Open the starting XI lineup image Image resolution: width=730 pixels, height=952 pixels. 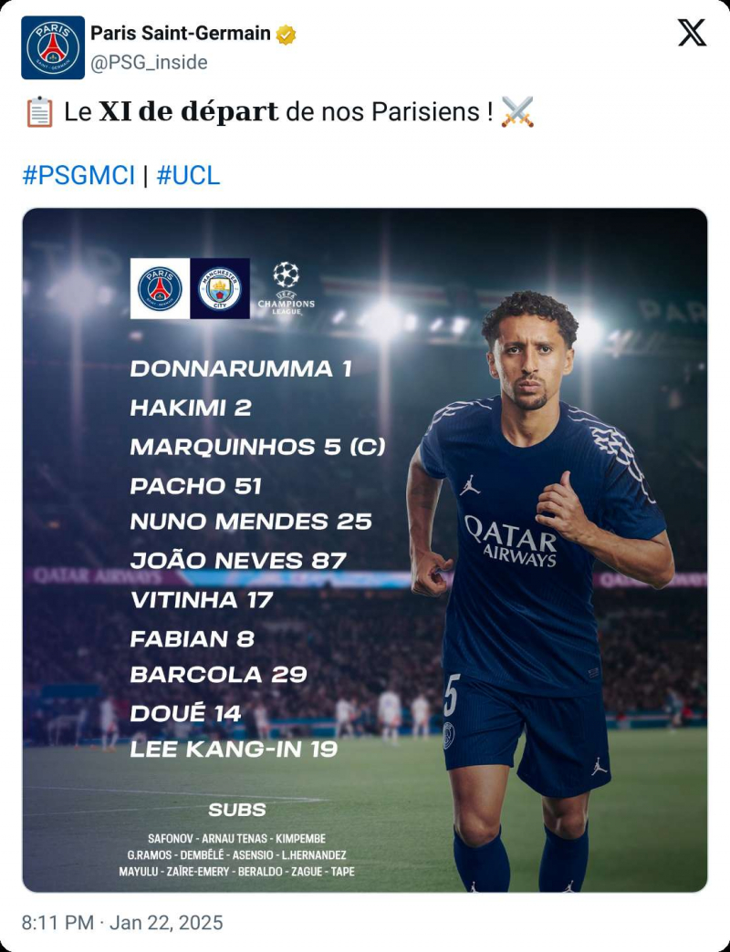click(365, 551)
